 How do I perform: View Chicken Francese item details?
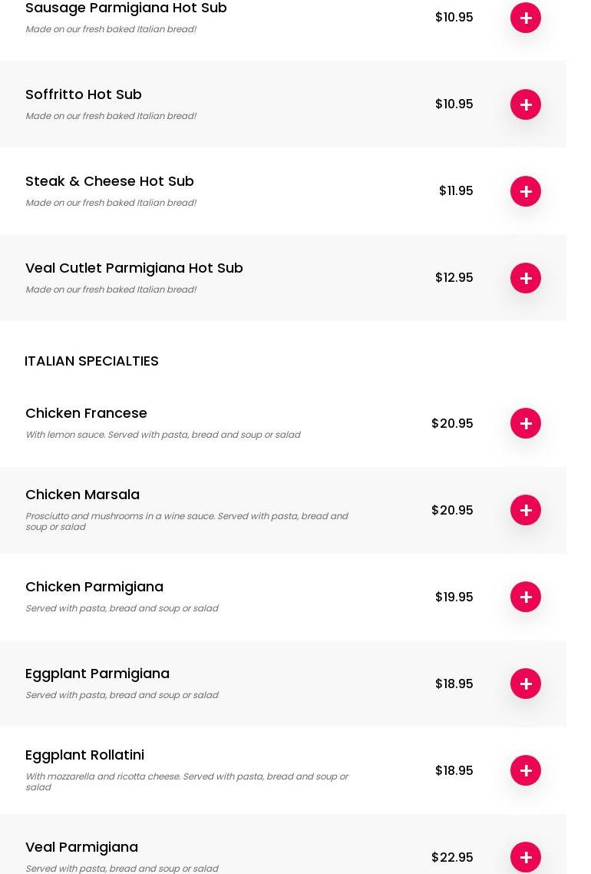(x=86, y=413)
